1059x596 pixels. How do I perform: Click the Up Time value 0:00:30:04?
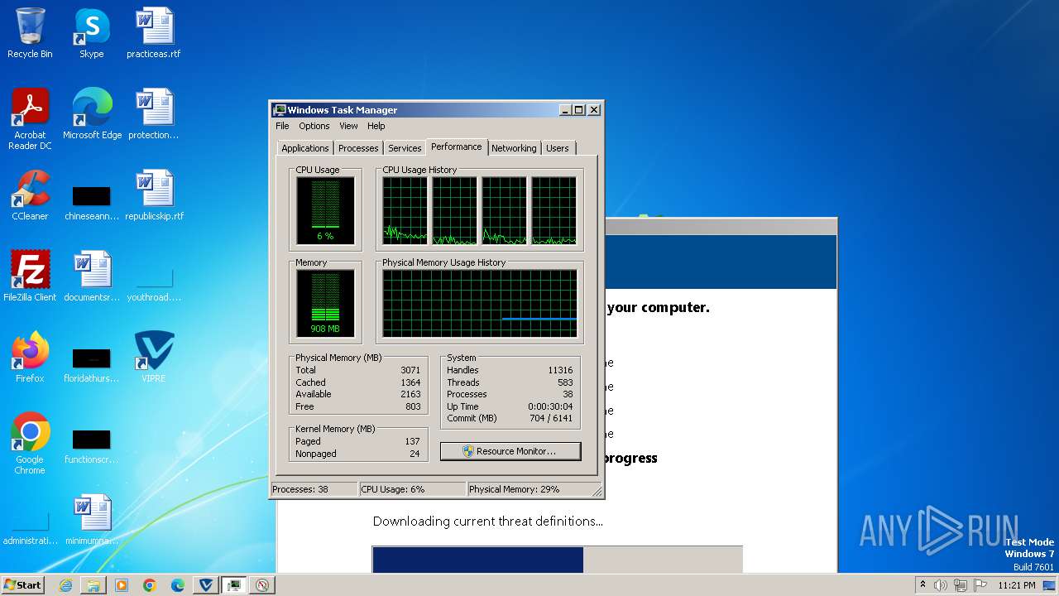[x=550, y=406]
